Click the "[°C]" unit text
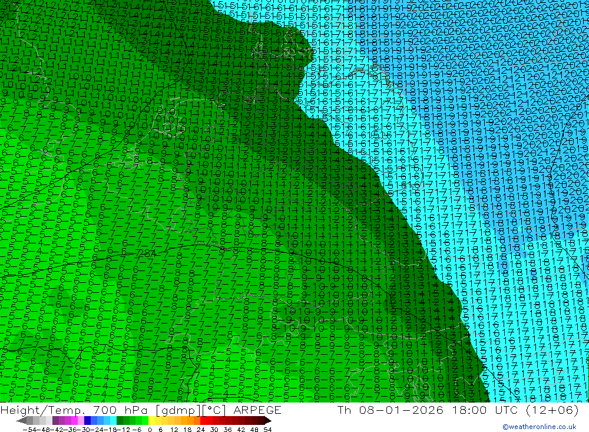 click(x=215, y=410)
